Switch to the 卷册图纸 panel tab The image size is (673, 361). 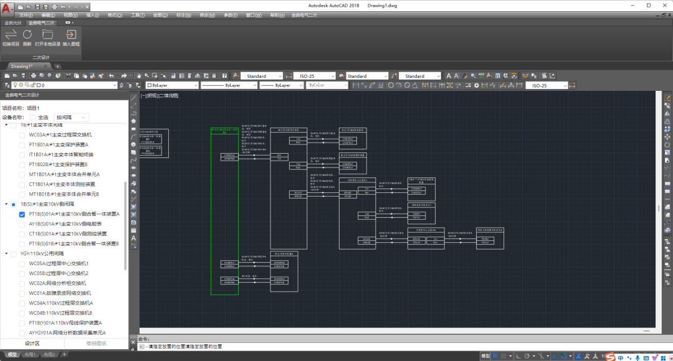pos(96,343)
